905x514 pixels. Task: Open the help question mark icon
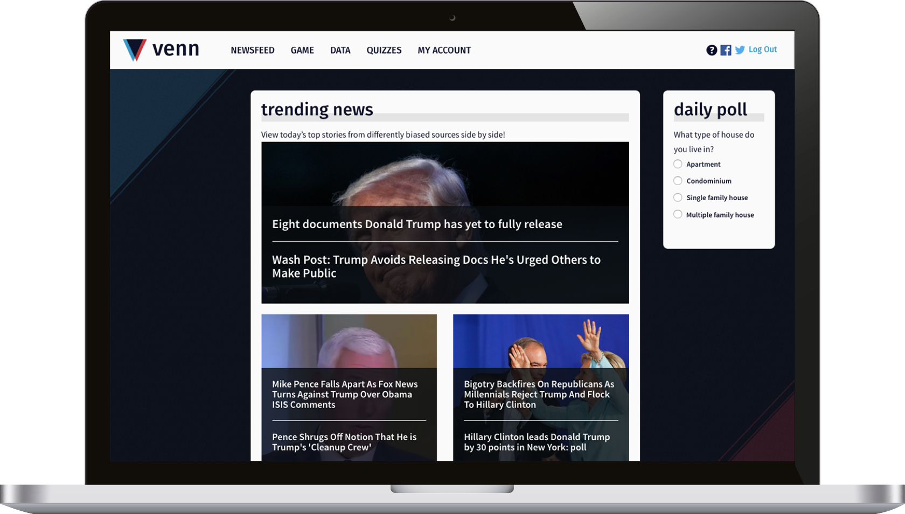[712, 50]
